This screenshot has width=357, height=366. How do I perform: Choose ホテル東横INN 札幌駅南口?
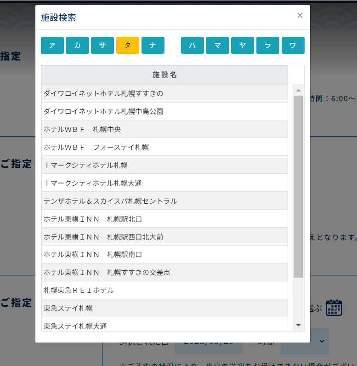point(164,255)
